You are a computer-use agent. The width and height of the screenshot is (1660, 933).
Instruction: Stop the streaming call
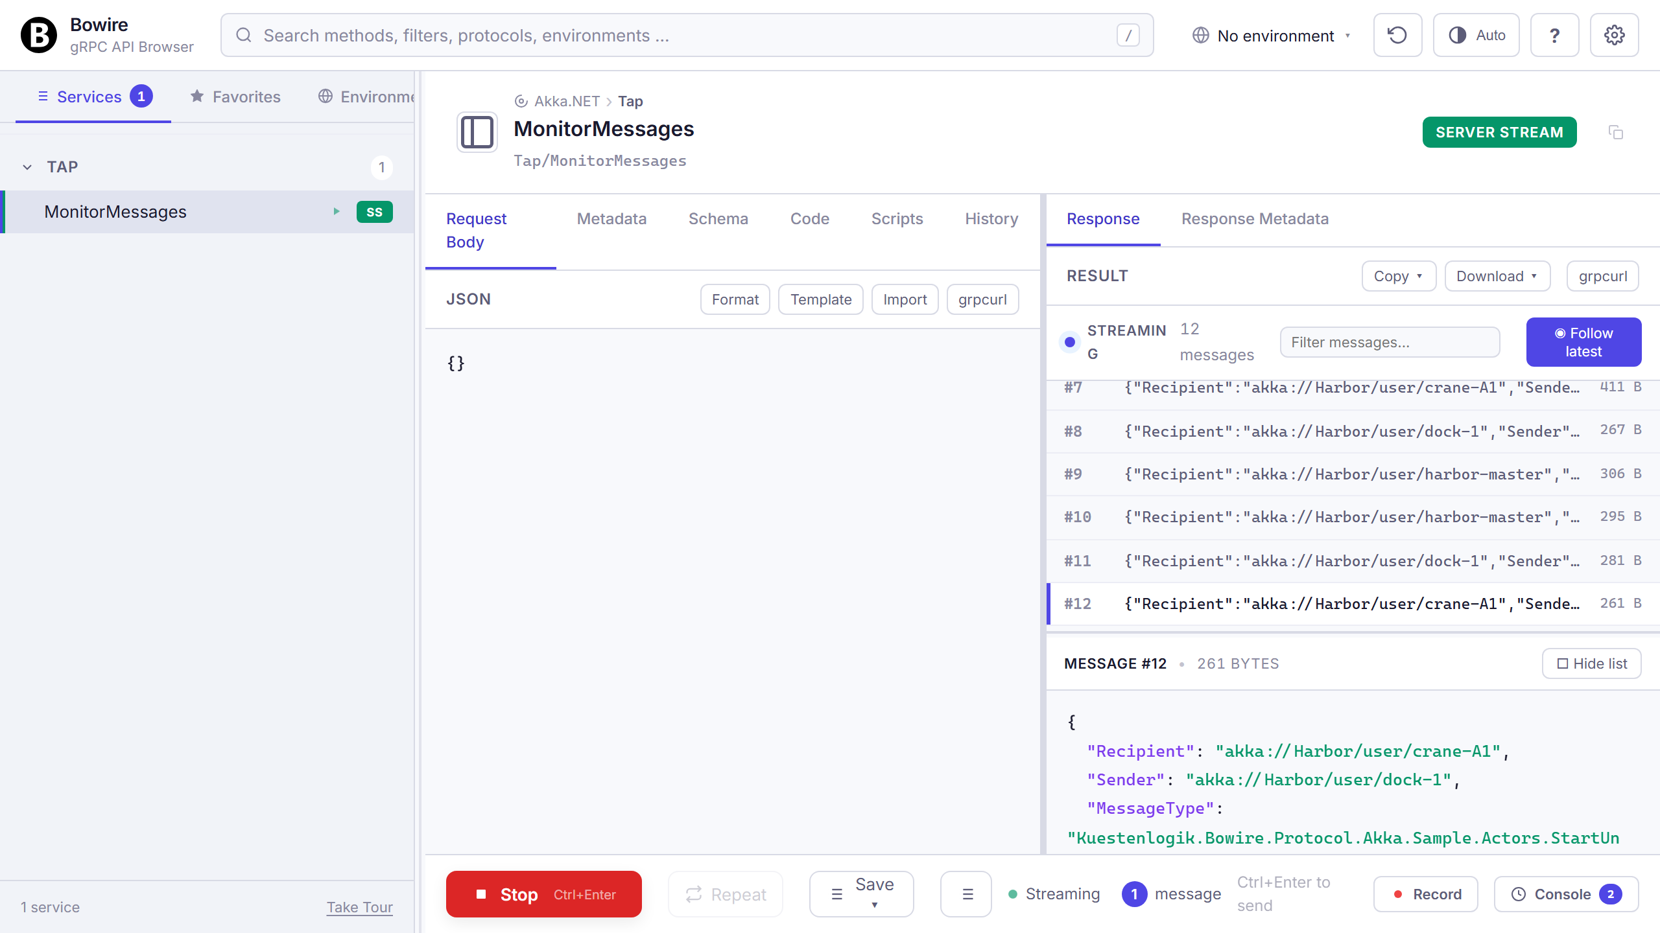point(544,894)
